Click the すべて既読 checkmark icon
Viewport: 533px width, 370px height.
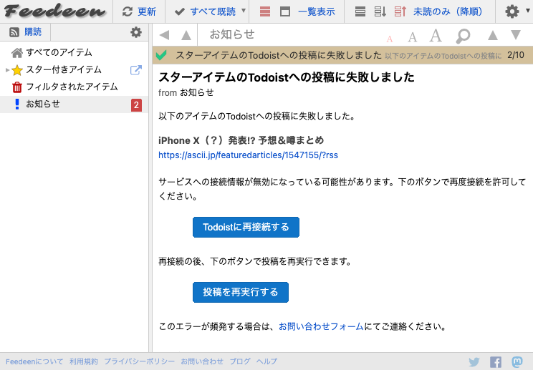[180, 12]
